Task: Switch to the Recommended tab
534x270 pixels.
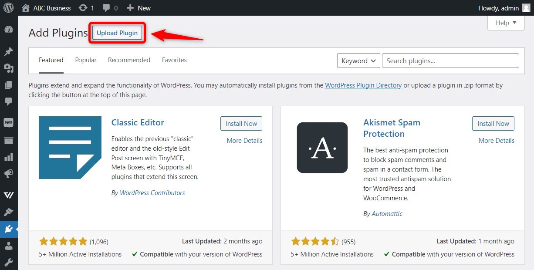Action: click(129, 60)
